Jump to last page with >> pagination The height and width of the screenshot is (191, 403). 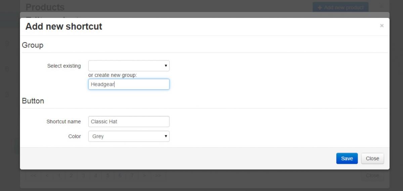click(158, 176)
